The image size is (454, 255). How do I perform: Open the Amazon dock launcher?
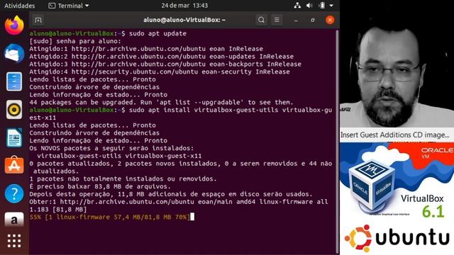click(x=14, y=220)
